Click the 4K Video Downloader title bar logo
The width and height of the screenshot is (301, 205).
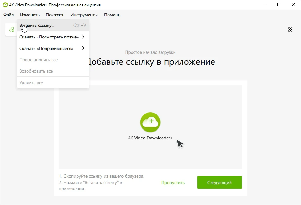pos(5,5)
